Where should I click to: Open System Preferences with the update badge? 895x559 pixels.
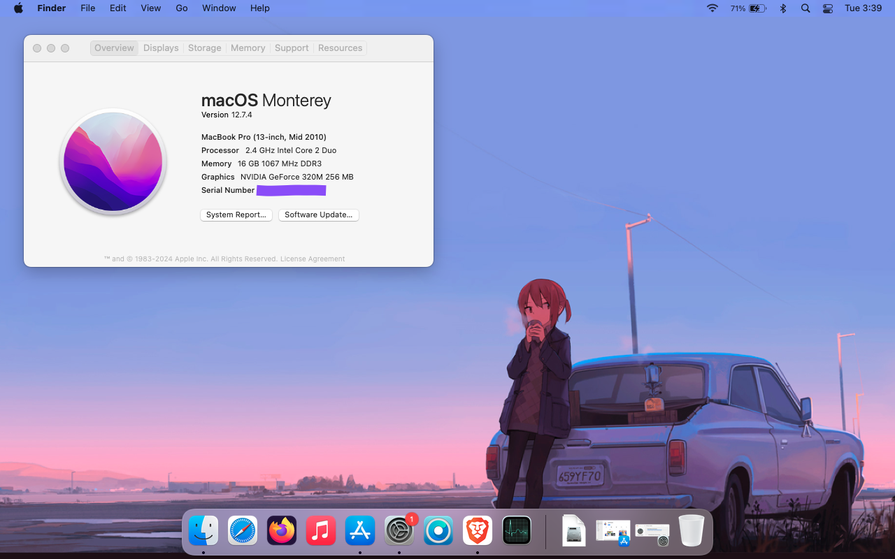point(399,531)
